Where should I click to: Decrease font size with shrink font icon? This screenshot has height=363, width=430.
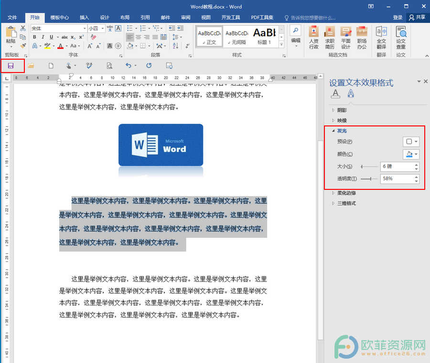coord(98,46)
